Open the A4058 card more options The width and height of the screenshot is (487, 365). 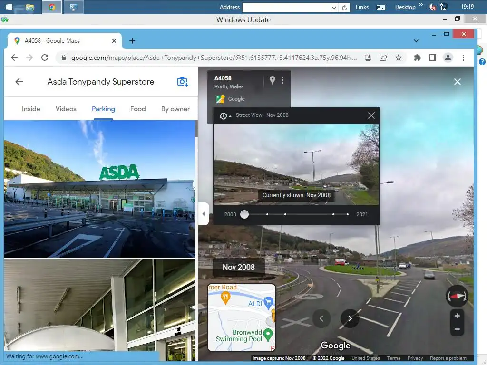pos(282,80)
